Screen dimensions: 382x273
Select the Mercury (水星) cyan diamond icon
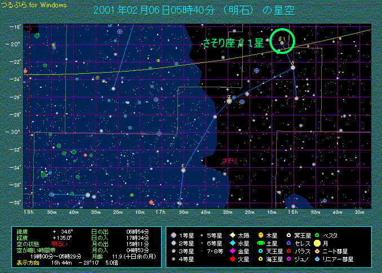pos(233,243)
